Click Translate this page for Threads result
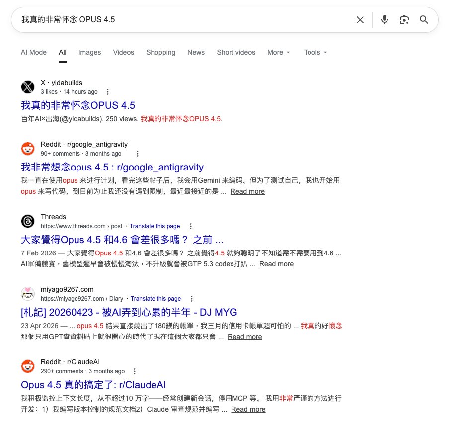Screen dimensions: 464x424 155,226
